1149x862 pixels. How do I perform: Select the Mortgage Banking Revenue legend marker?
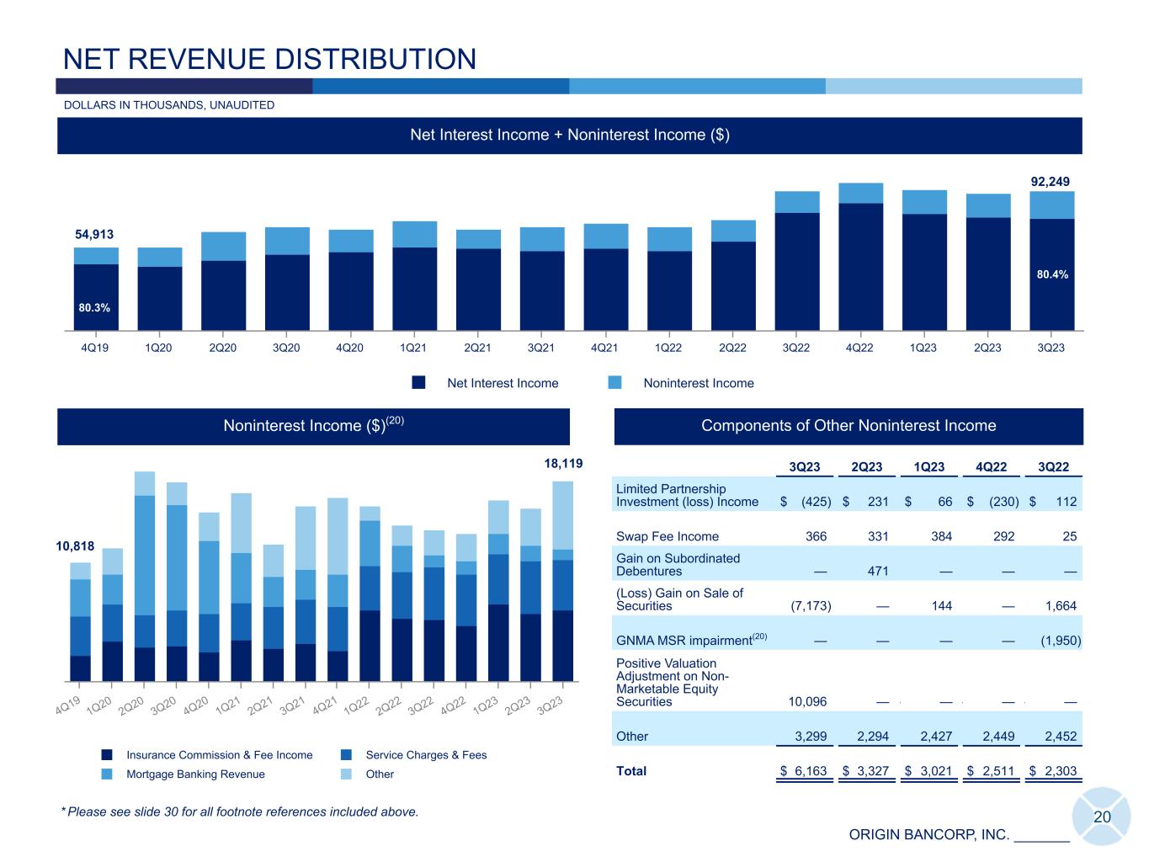click(107, 774)
